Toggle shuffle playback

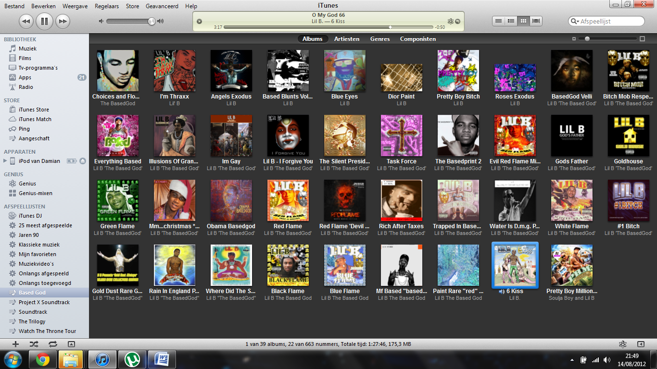tap(34, 344)
